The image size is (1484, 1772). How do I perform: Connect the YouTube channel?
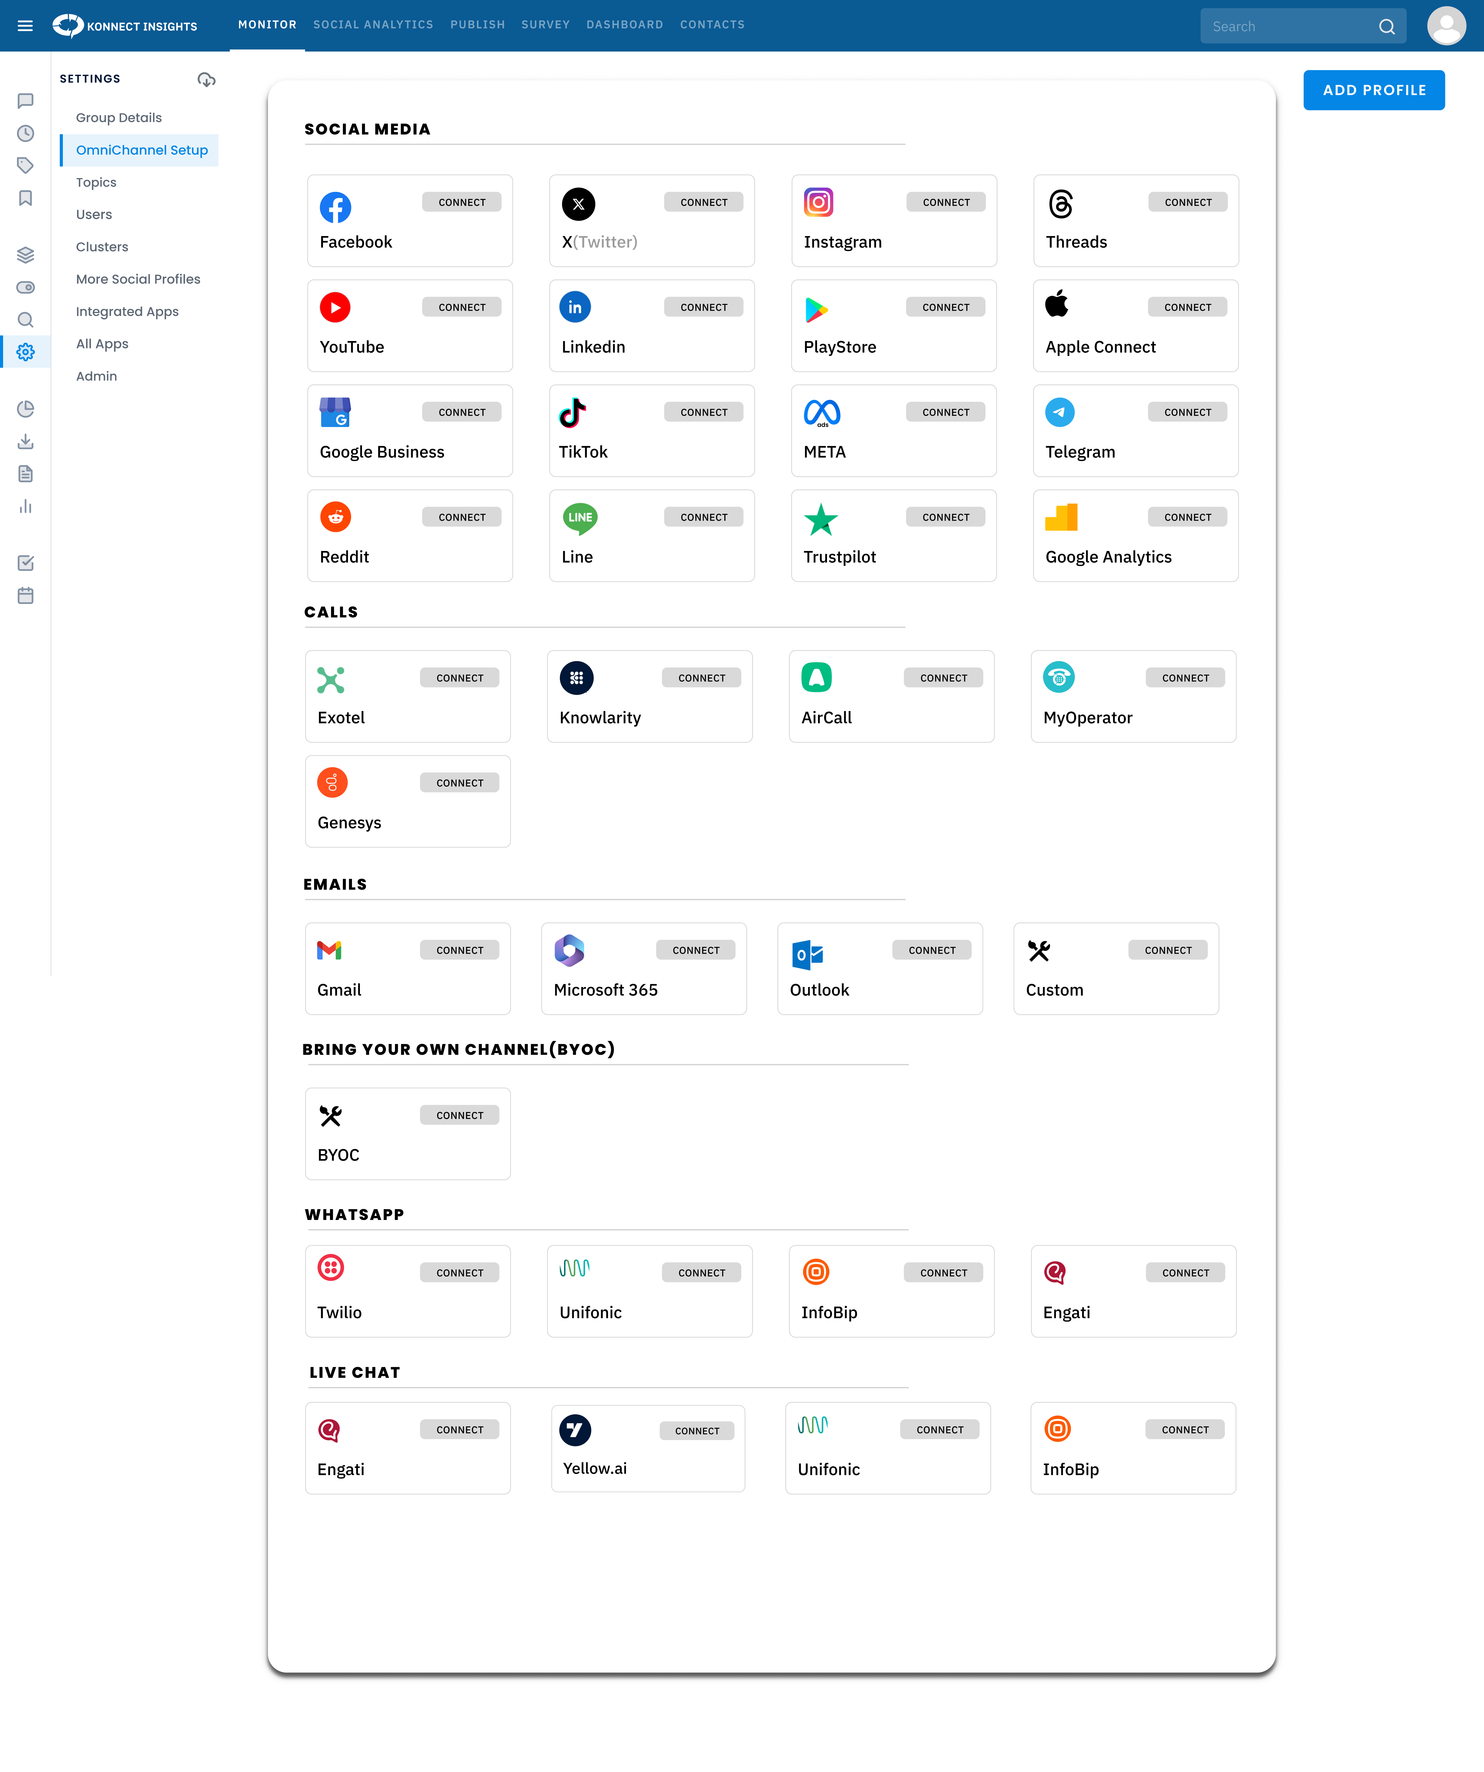point(461,307)
